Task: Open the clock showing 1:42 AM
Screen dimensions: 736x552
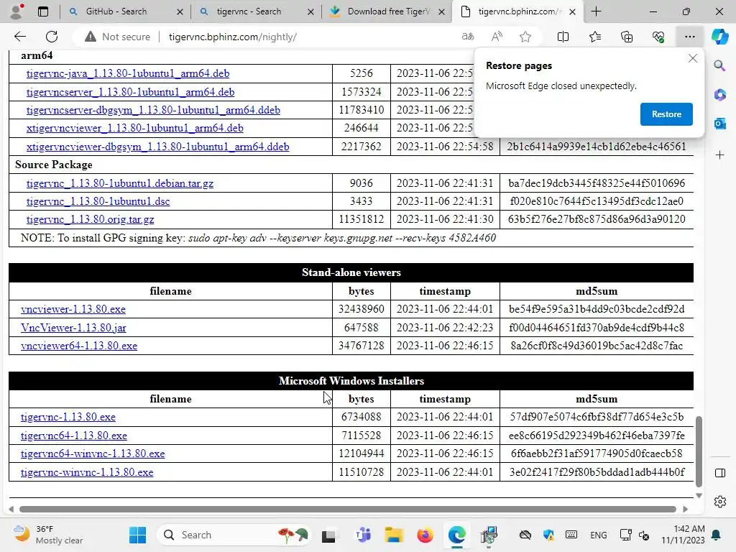Action: (683, 535)
